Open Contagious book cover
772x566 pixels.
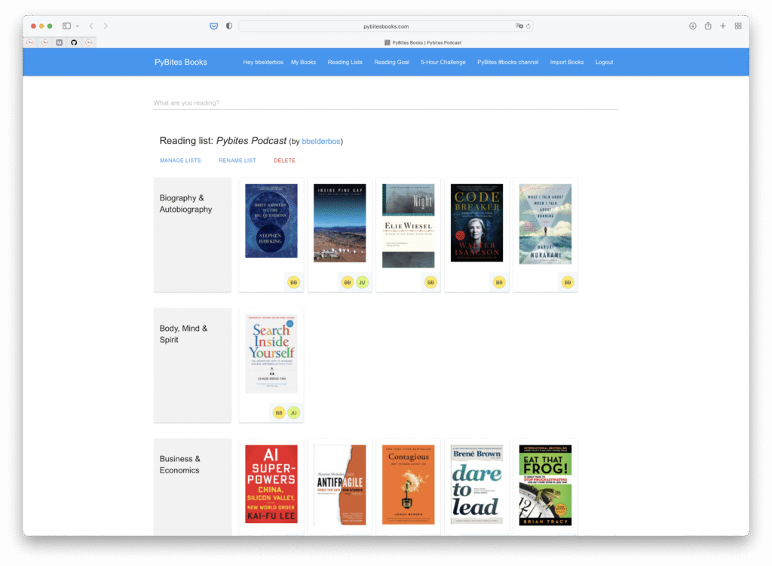click(x=408, y=485)
